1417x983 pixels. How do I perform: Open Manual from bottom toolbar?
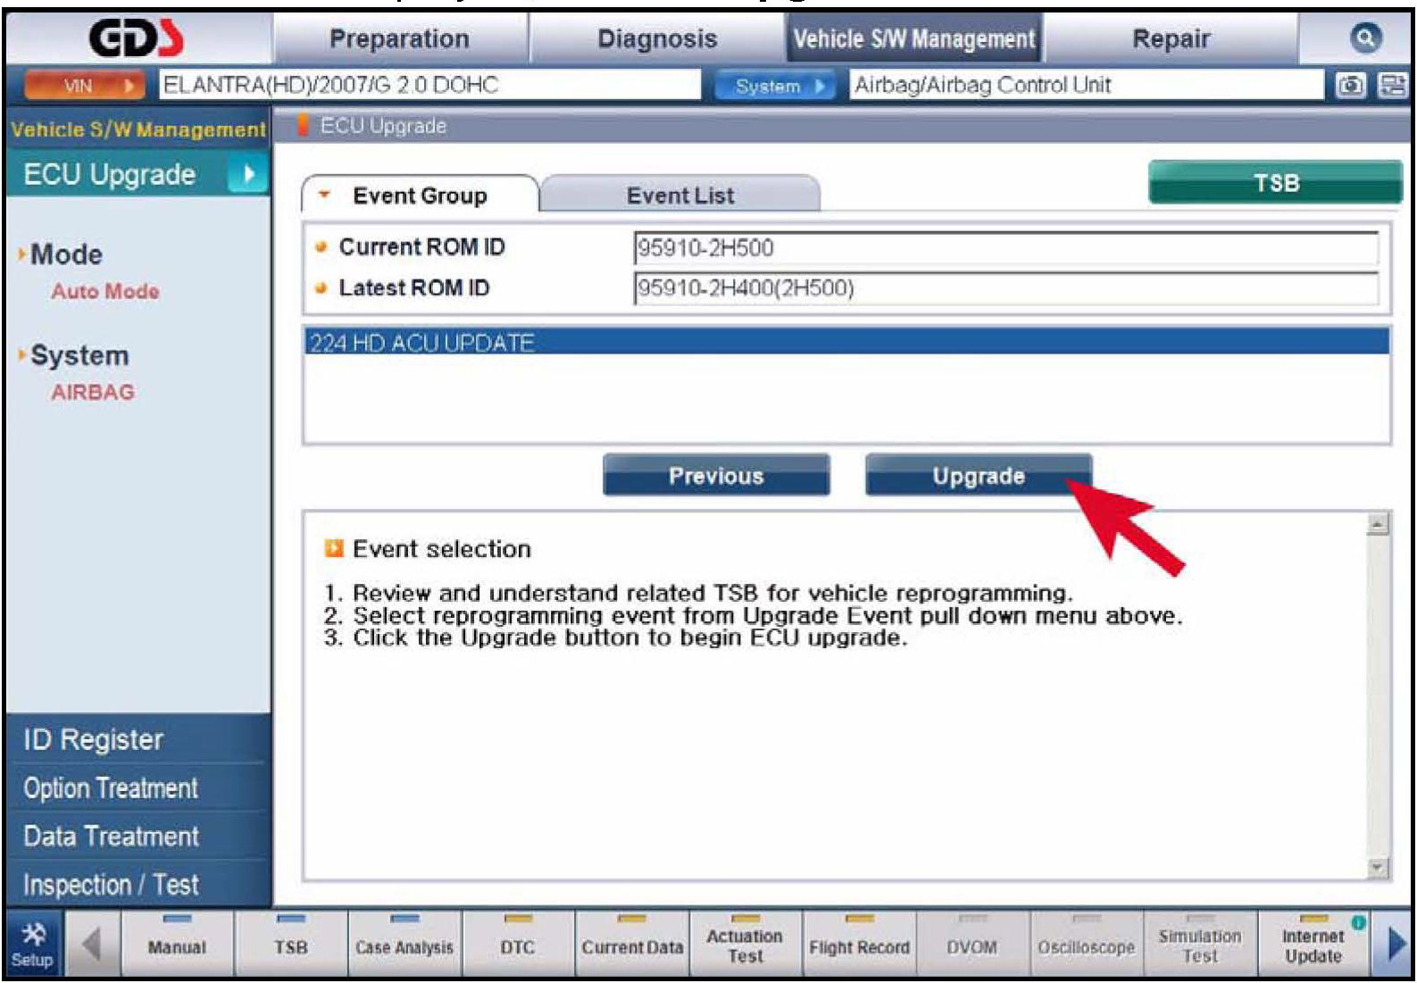(177, 945)
